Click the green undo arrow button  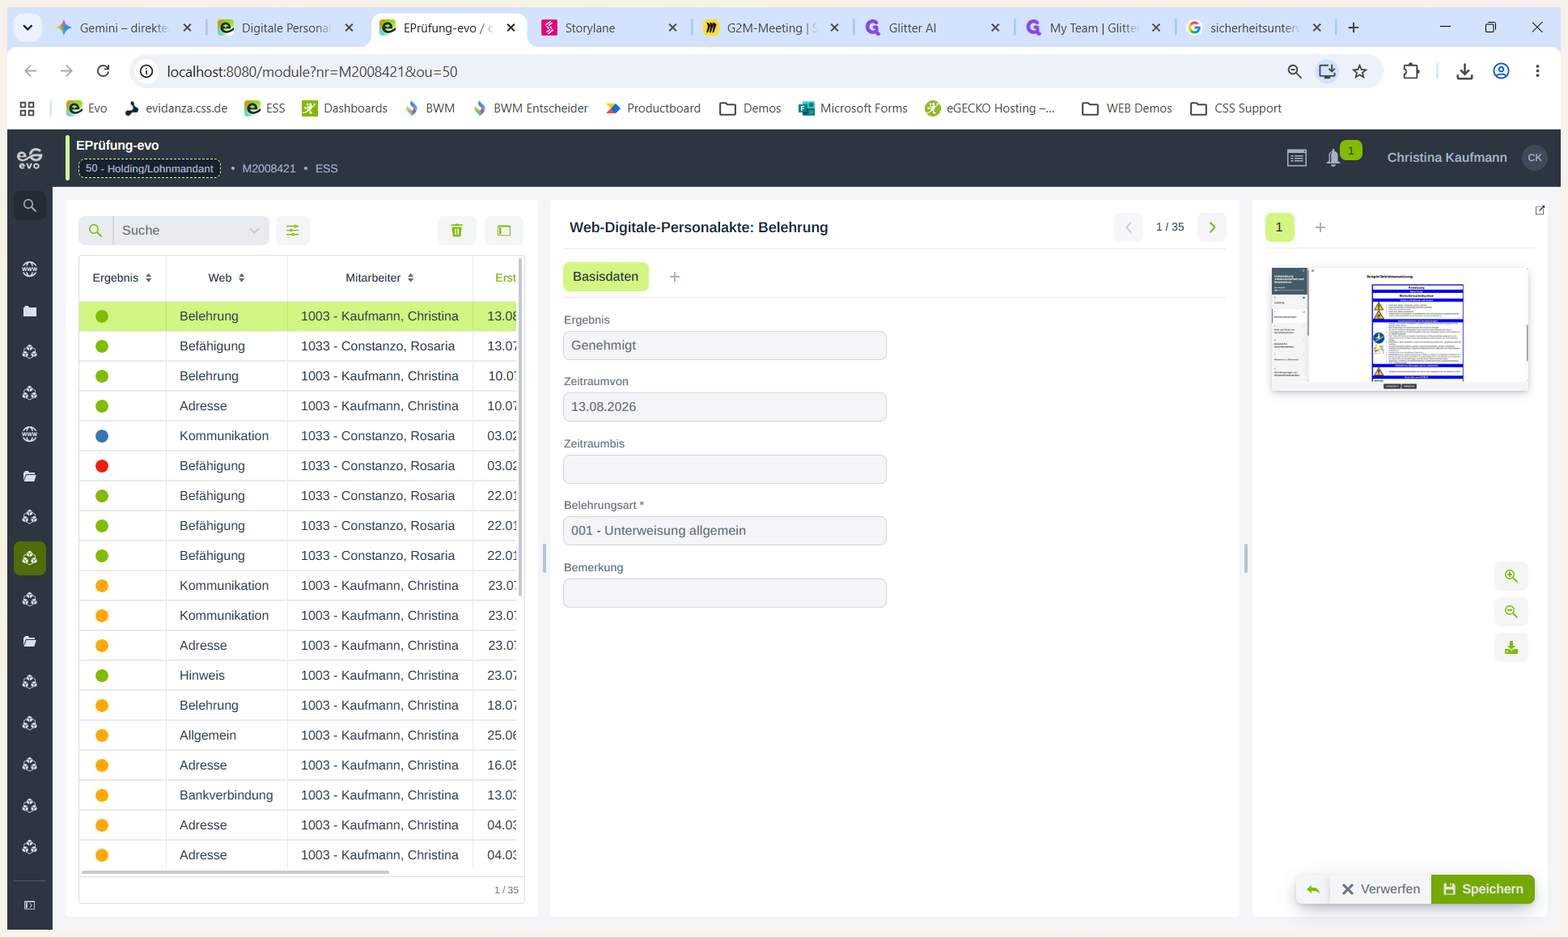1313,889
